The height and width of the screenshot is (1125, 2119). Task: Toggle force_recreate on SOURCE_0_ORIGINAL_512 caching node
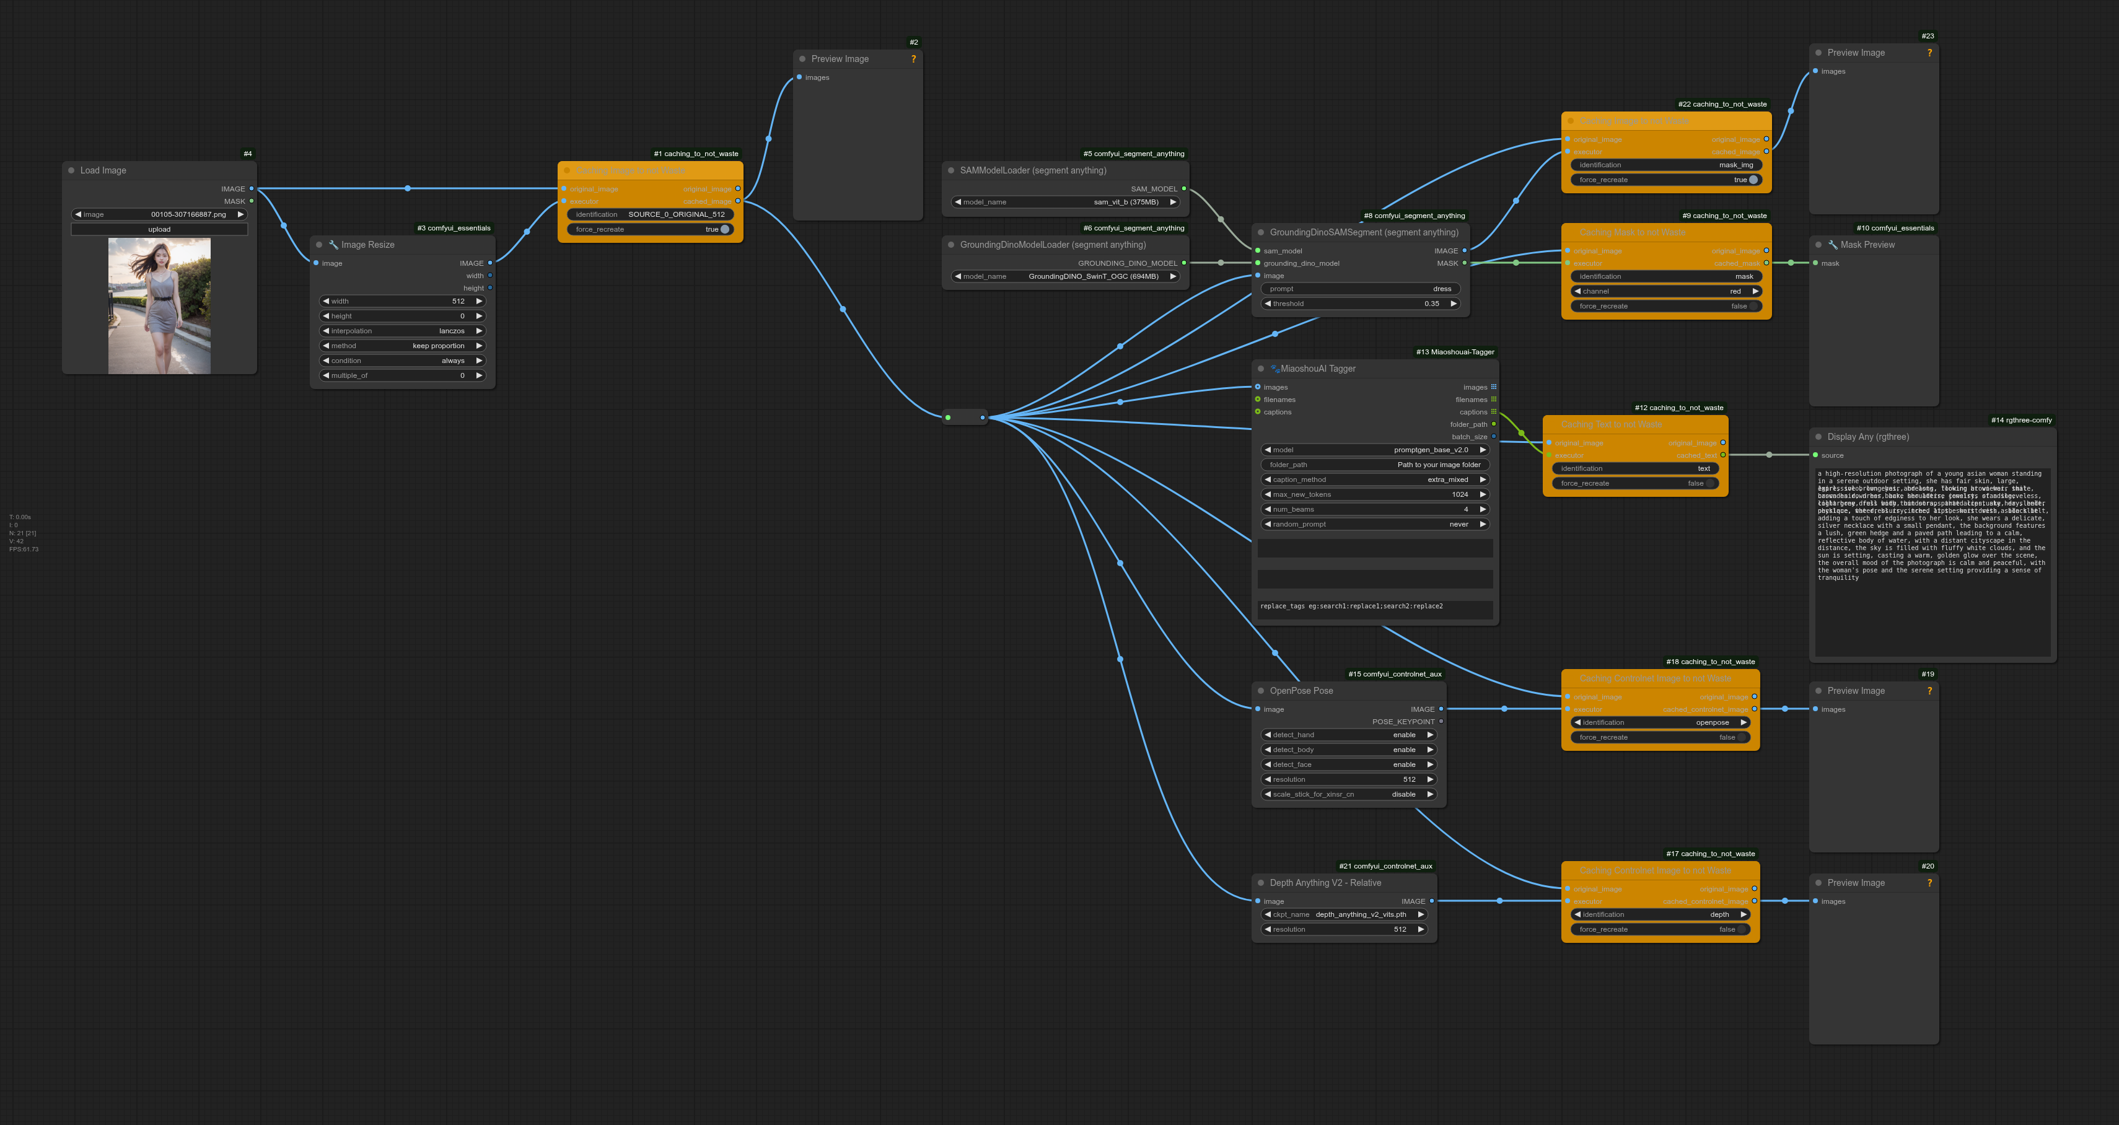pos(724,229)
